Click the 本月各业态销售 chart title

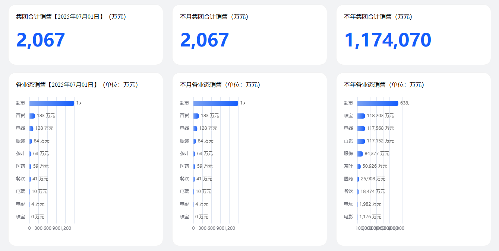tap(220, 85)
